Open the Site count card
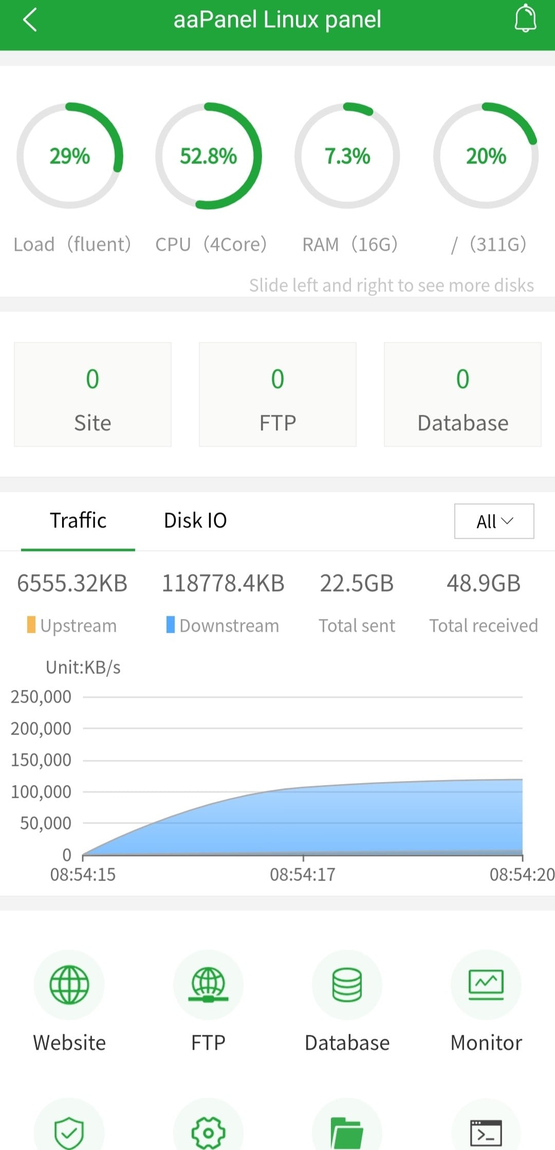555x1150 pixels. pyautogui.click(x=92, y=394)
